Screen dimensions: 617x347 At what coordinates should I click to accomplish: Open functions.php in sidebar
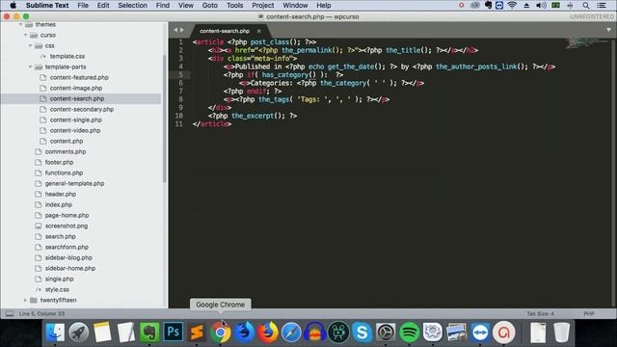pos(64,173)
